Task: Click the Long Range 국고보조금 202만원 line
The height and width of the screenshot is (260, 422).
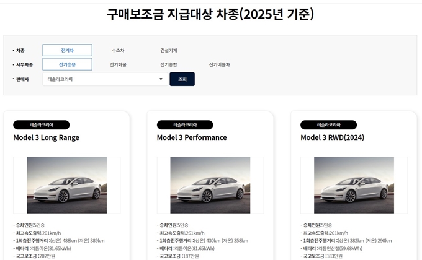Action: pyautogui.click(x=34, y=256)
